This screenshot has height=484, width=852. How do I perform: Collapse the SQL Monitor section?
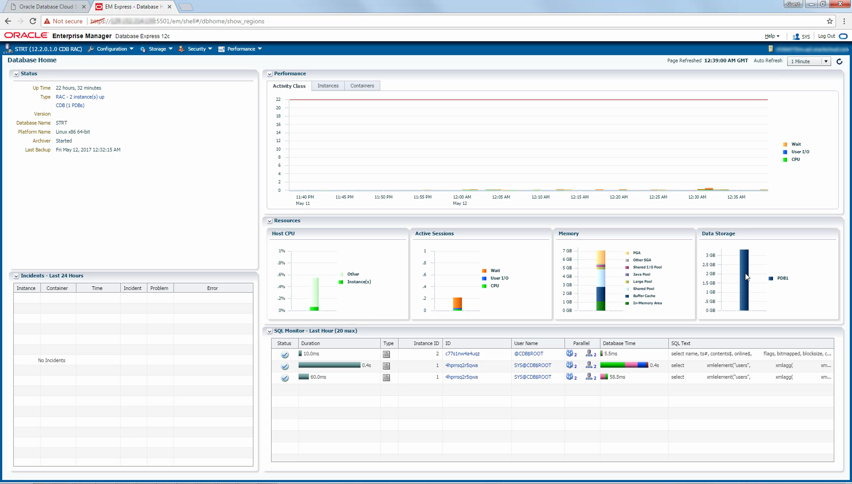click(x=269, y=331)
